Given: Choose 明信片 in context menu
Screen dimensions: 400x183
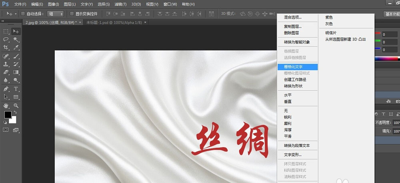Looking at the screenshot, I should pyautogui.click(x=331, y=33).
